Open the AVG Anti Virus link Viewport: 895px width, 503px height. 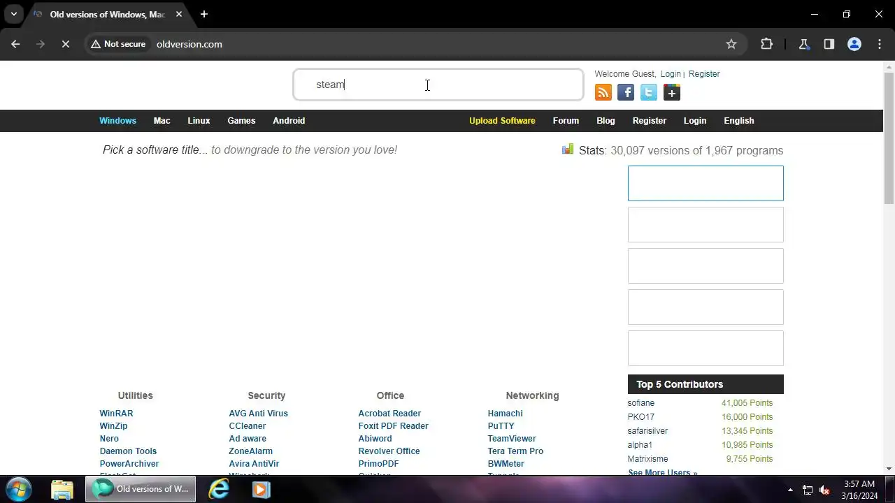point(258,414)
